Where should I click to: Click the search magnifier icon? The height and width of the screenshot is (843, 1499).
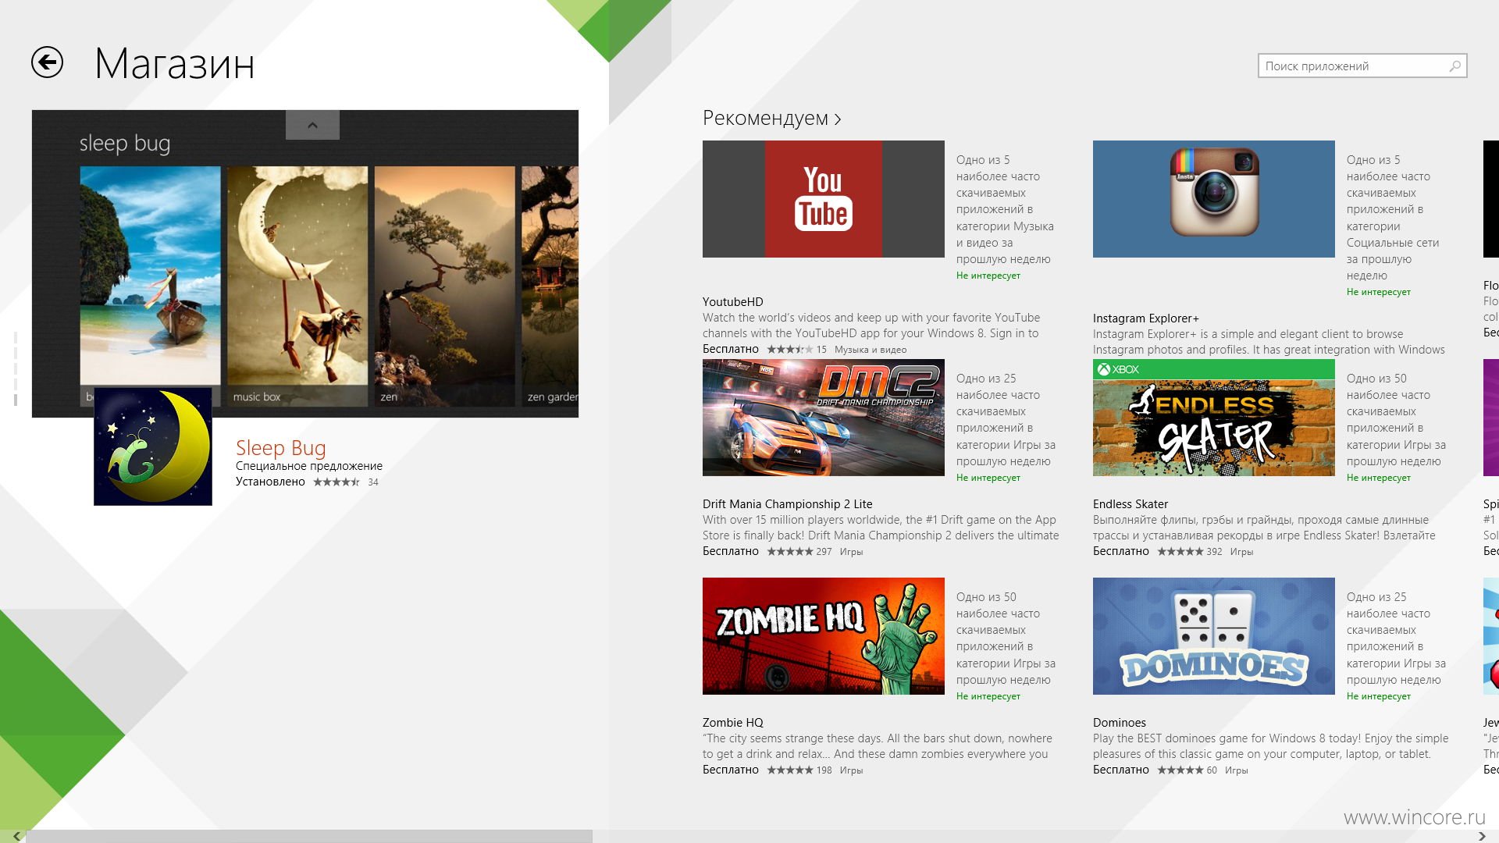pyautogui.click(x=1454, y=66)
